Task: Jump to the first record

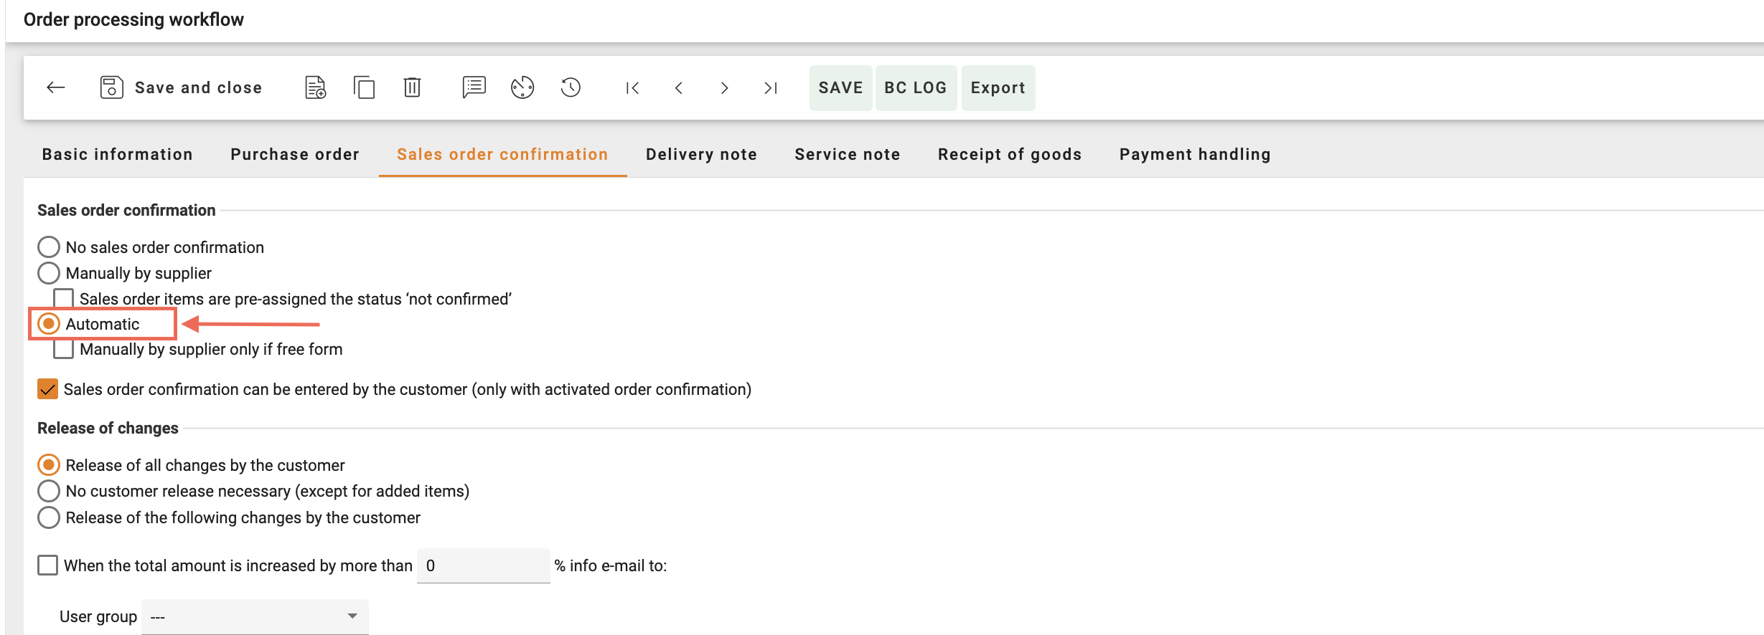Action: 632,87
